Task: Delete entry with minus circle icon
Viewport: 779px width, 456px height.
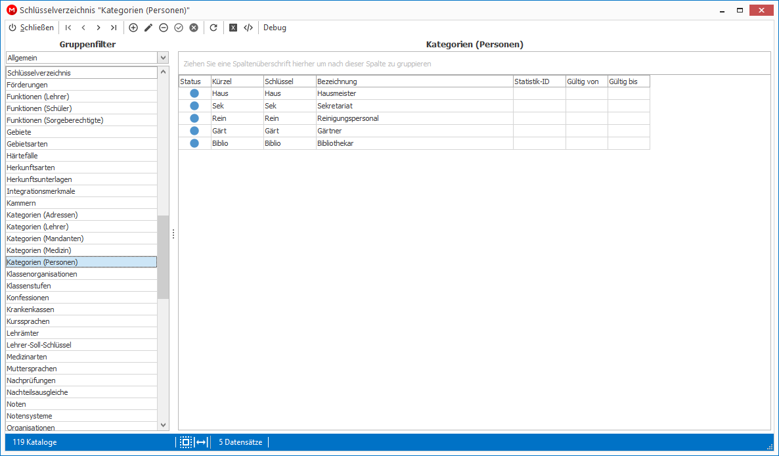Action: (x=164, y=28)
